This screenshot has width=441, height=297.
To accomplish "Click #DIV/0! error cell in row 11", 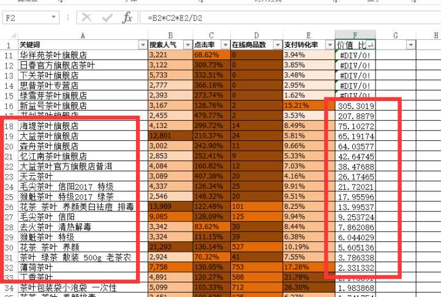I will pos(355,55).
